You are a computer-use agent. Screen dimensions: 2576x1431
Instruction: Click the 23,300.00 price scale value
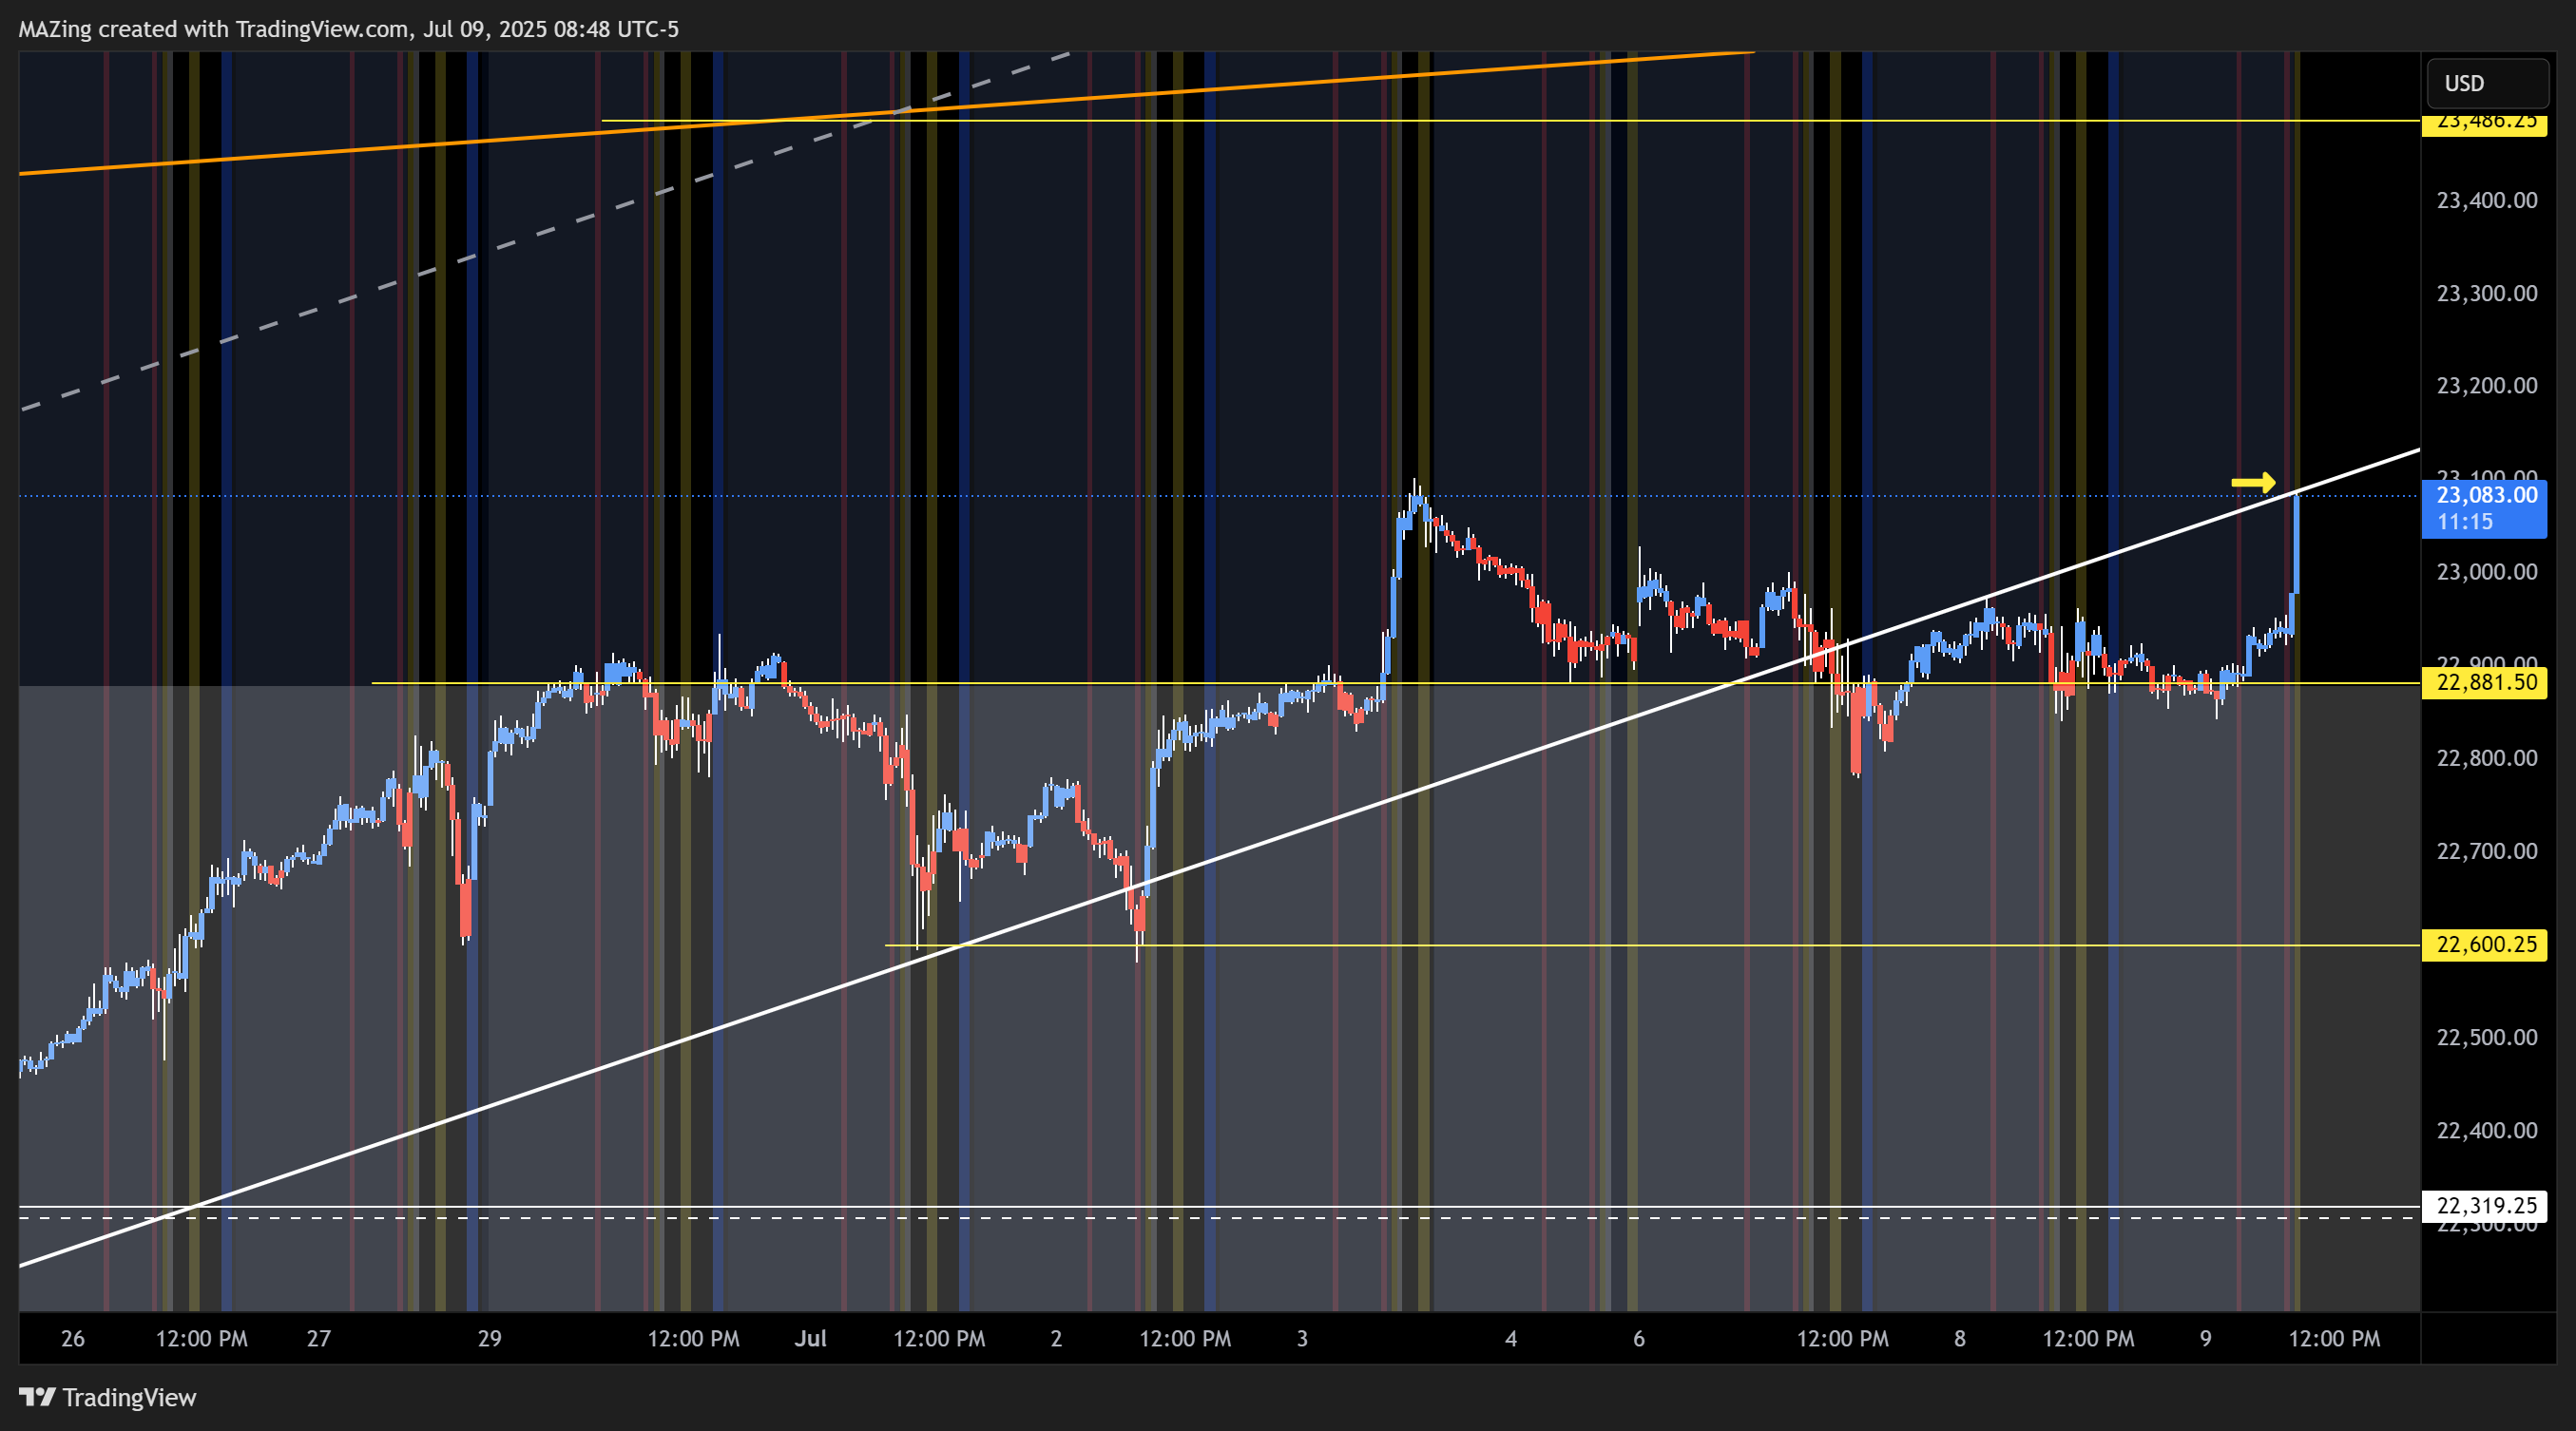2487,293
